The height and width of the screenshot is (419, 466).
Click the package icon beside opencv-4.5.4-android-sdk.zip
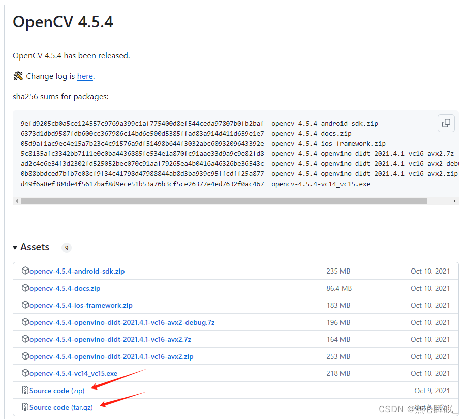(x=25, y=271)
